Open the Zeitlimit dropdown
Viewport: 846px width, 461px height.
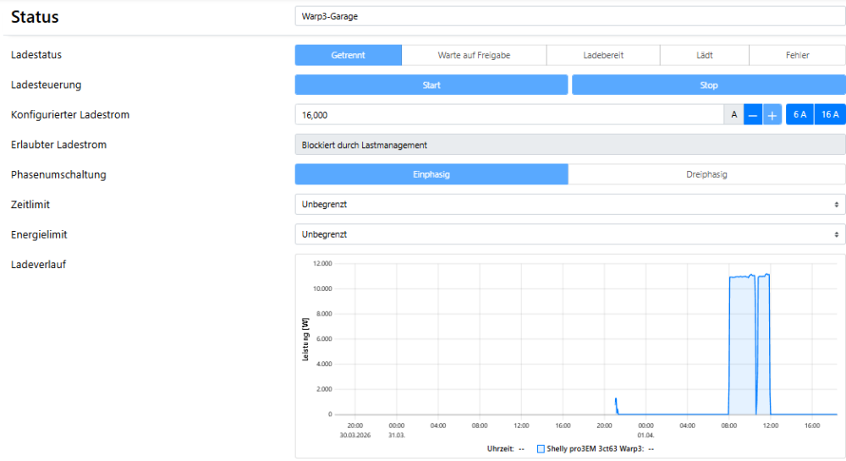tap(569, 204)
